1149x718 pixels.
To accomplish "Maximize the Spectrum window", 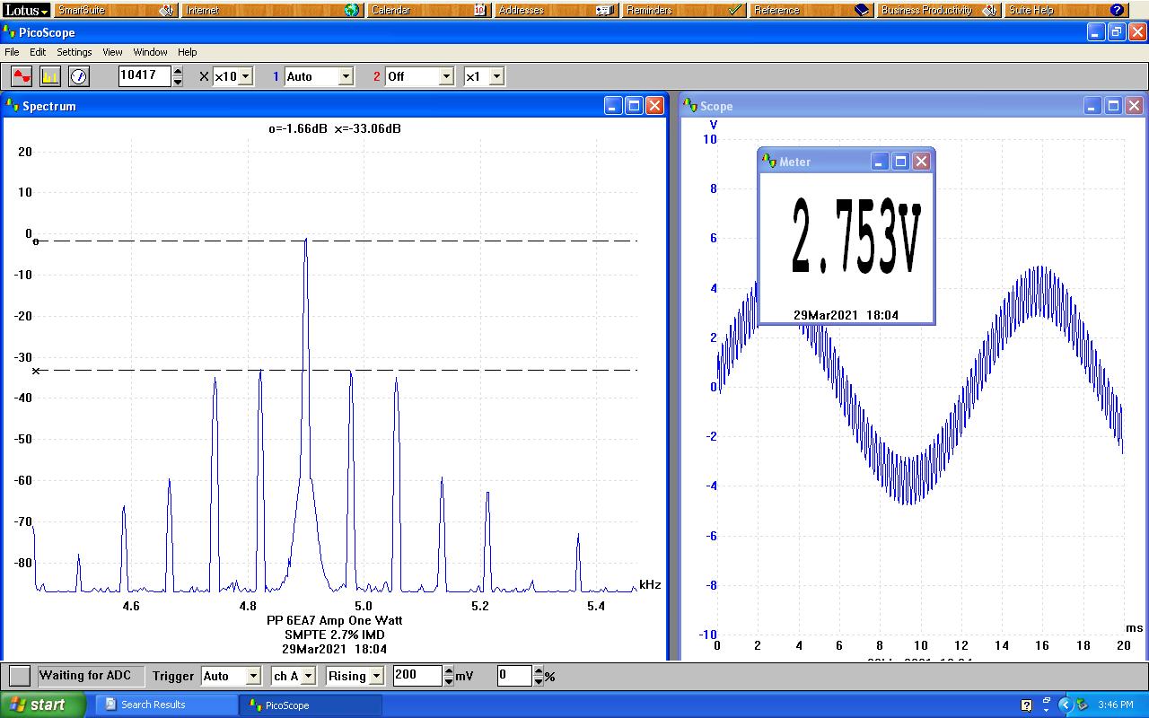I will (x=634, y=106).
